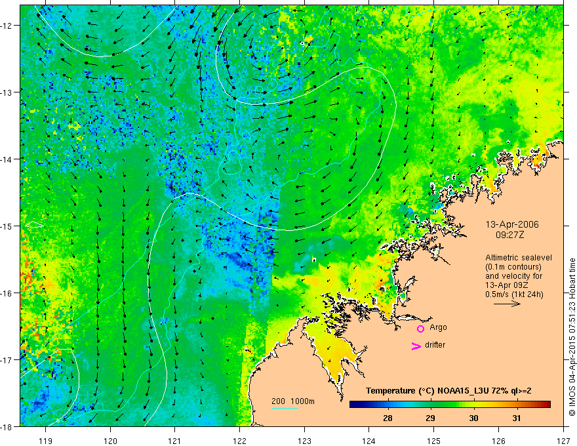Click latitude axis label -12
This screenshot has height=446, width=577.
pyautogui.click(x=7, y=26)
